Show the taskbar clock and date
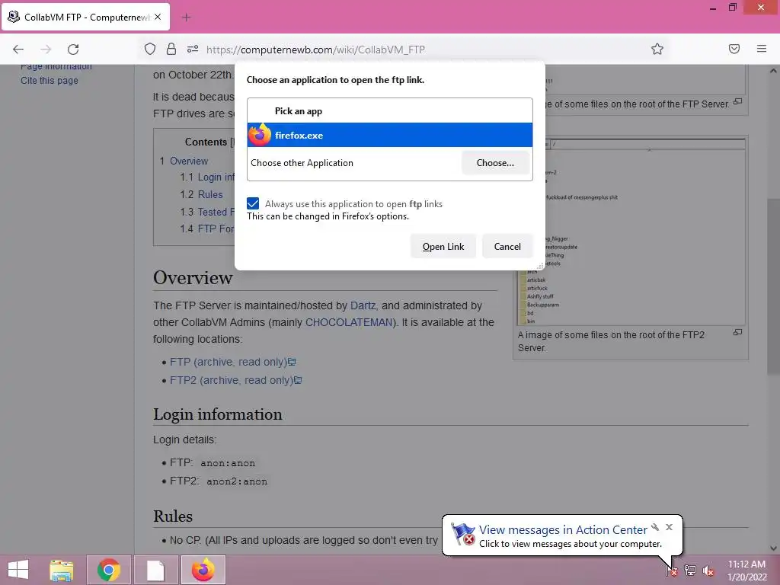The width and height of the screenshot is (780, 585). click(x=746, y=571)
